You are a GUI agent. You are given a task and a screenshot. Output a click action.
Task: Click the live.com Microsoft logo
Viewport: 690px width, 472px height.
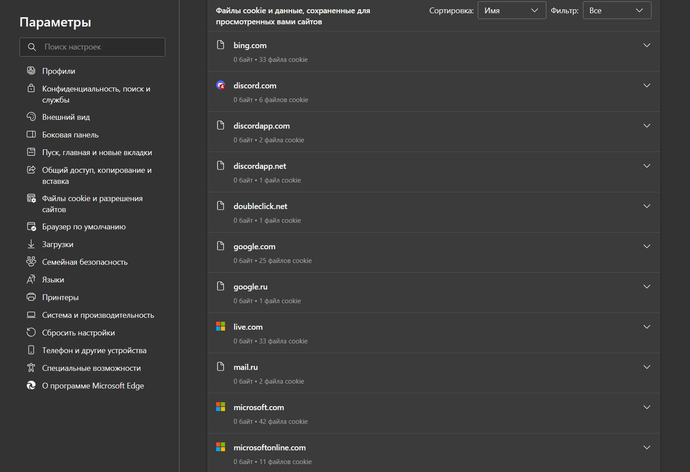(221, 326)
